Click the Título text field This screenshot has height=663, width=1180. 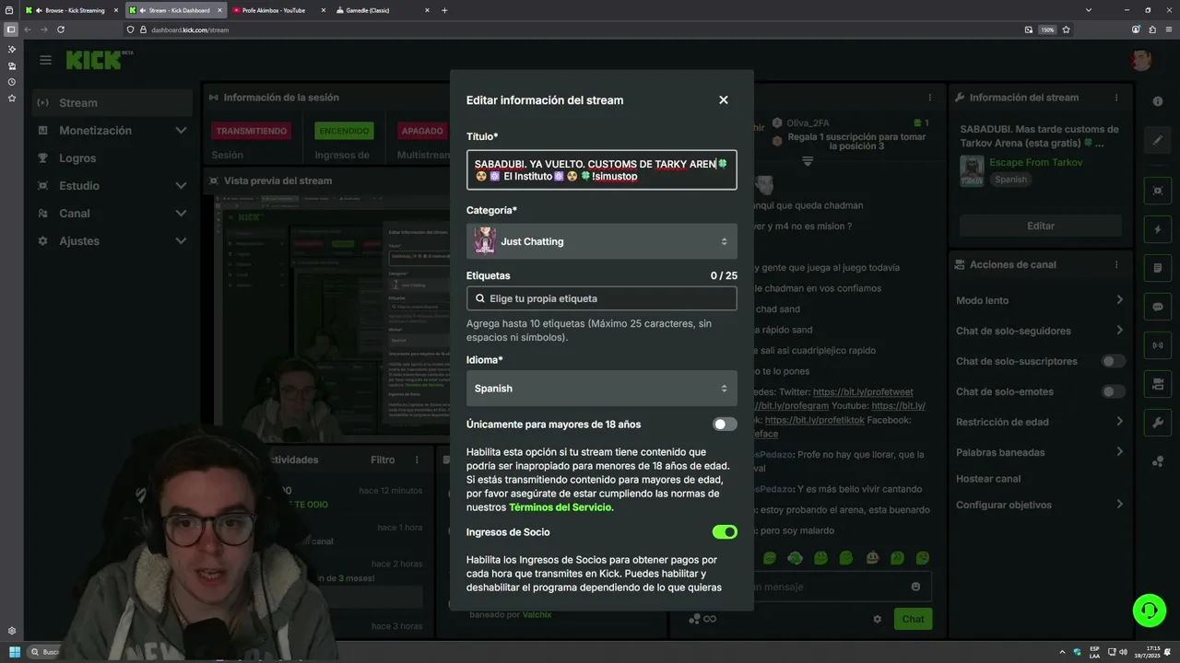click(x=602, y=170)
